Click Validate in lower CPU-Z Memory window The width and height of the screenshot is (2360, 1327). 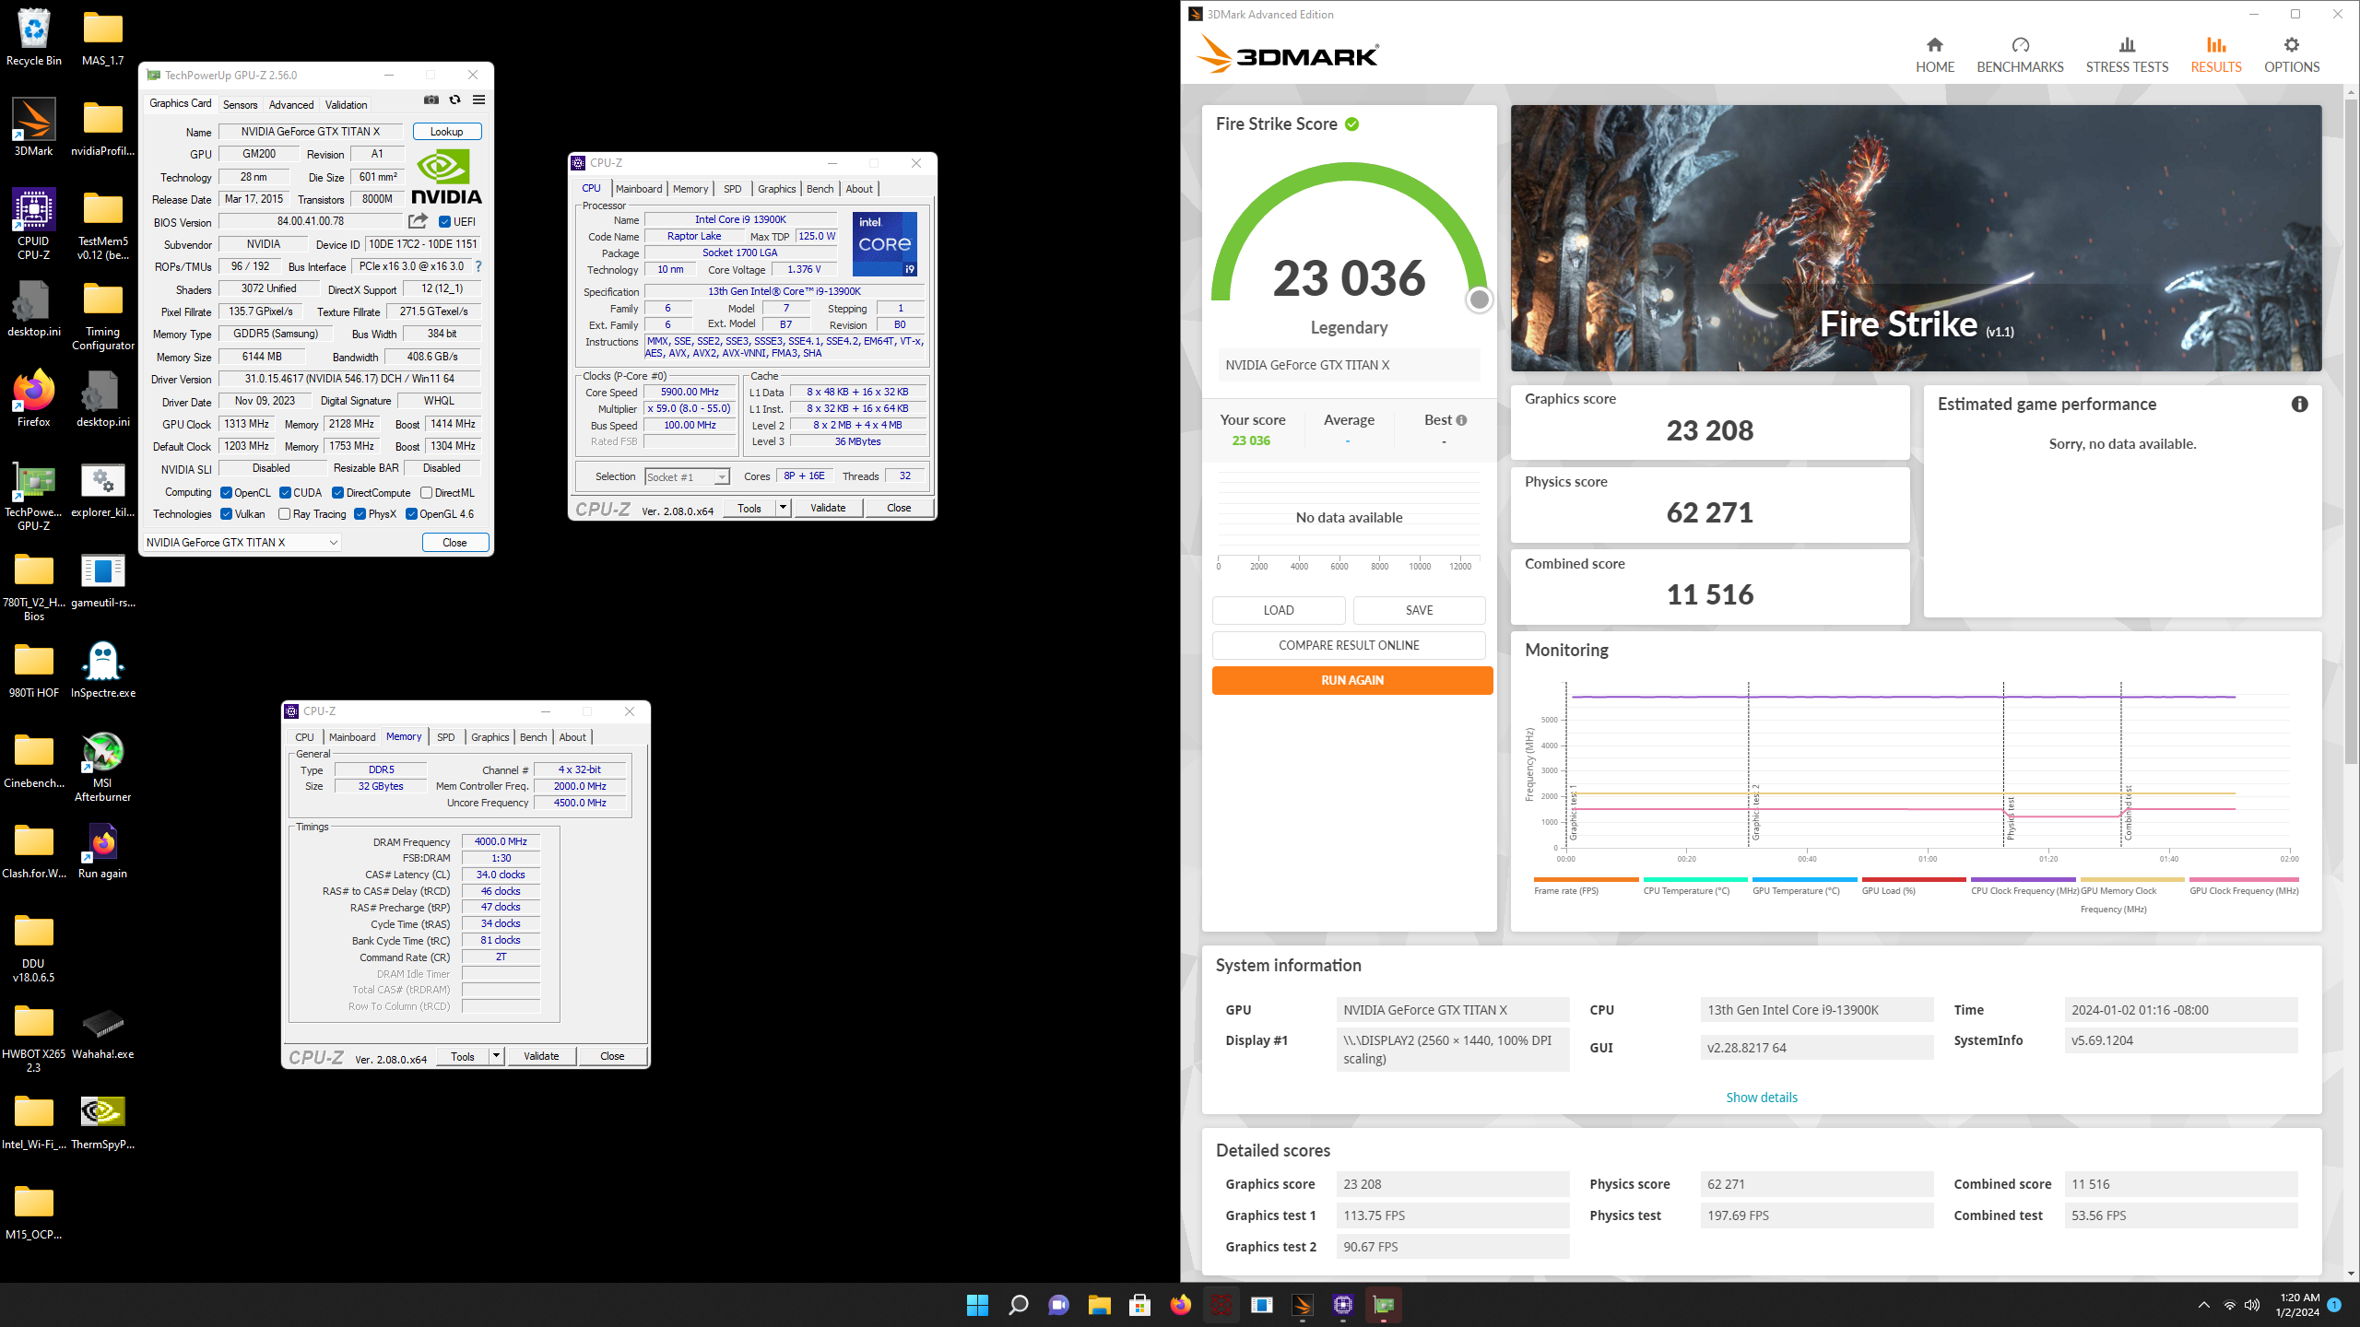[x=541, y=1056]
